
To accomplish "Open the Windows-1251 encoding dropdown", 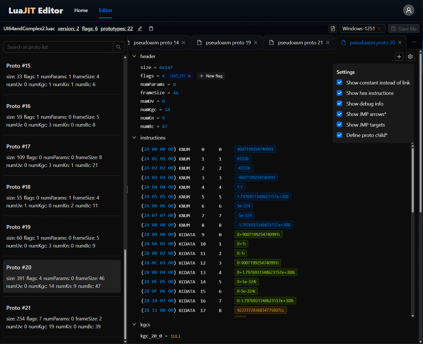I will pyautogui.click(x=362, y=28).
